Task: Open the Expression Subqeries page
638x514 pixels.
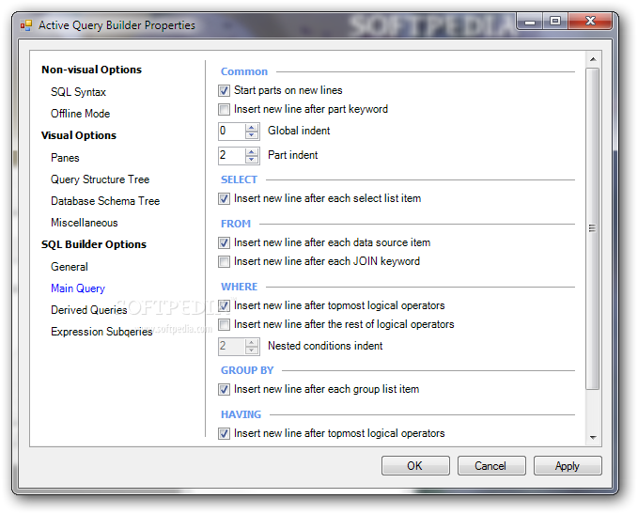Action: click(x=101, y=332)
